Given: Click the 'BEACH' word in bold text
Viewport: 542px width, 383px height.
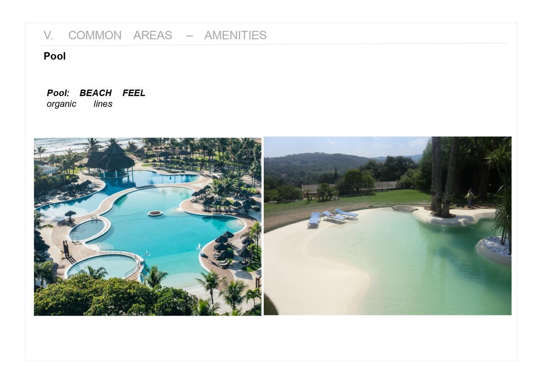Looking at the screenshot, I should (x=95, y=93).
